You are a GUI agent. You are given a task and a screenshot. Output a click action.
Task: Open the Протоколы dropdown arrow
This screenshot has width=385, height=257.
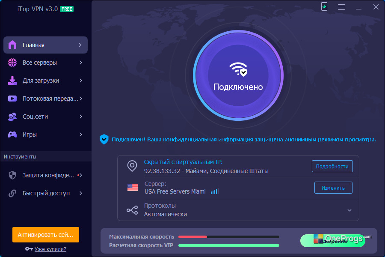click(349, 210)
